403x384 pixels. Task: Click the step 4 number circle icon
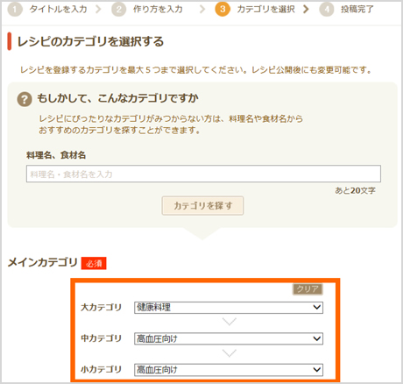tap(327, 10)
